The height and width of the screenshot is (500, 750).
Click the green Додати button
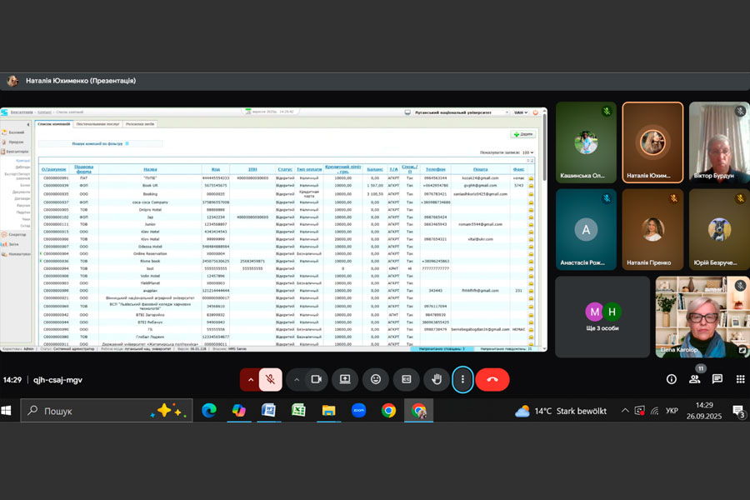pyautogui.click(x=523, y=133)
